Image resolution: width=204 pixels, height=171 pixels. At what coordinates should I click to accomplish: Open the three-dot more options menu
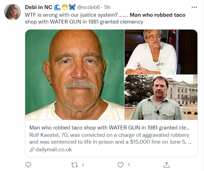click(194, 7)
